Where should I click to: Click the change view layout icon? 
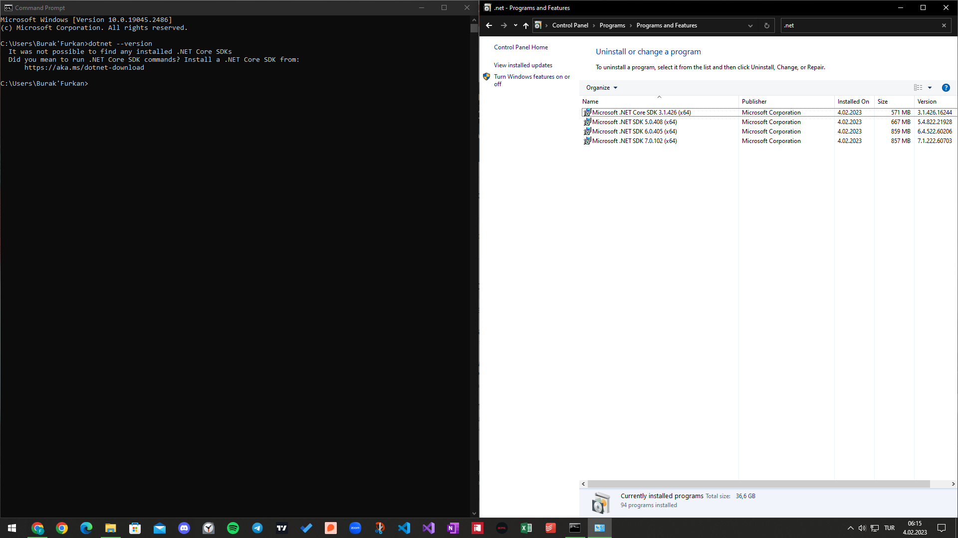pyautogui.click(x=918, y=88)
